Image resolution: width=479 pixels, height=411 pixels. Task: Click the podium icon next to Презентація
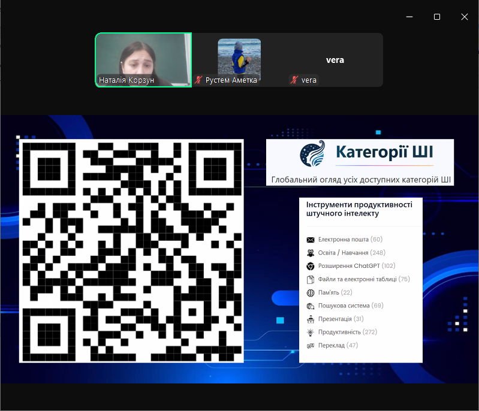pyautogui.click(x=311, y=319)
